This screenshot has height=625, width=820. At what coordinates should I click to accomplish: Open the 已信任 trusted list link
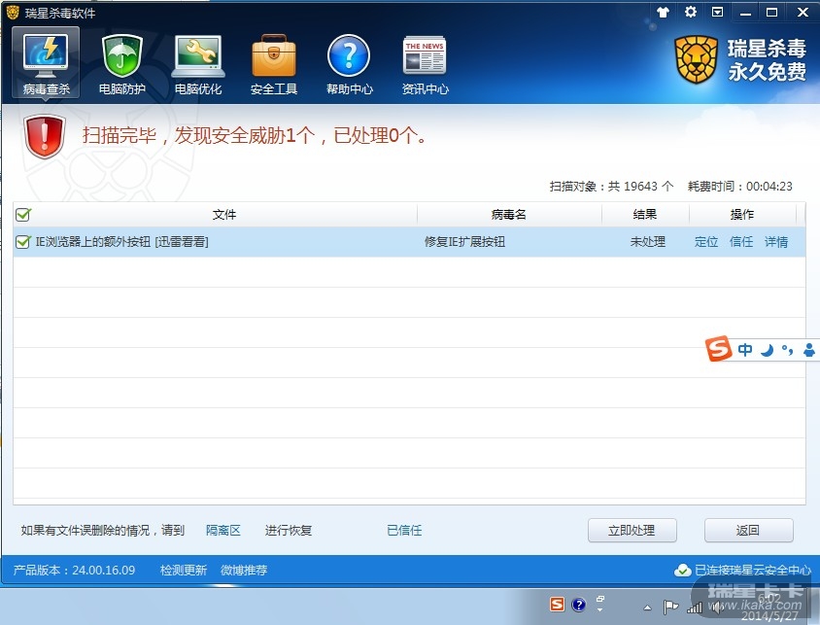(404, 531)
